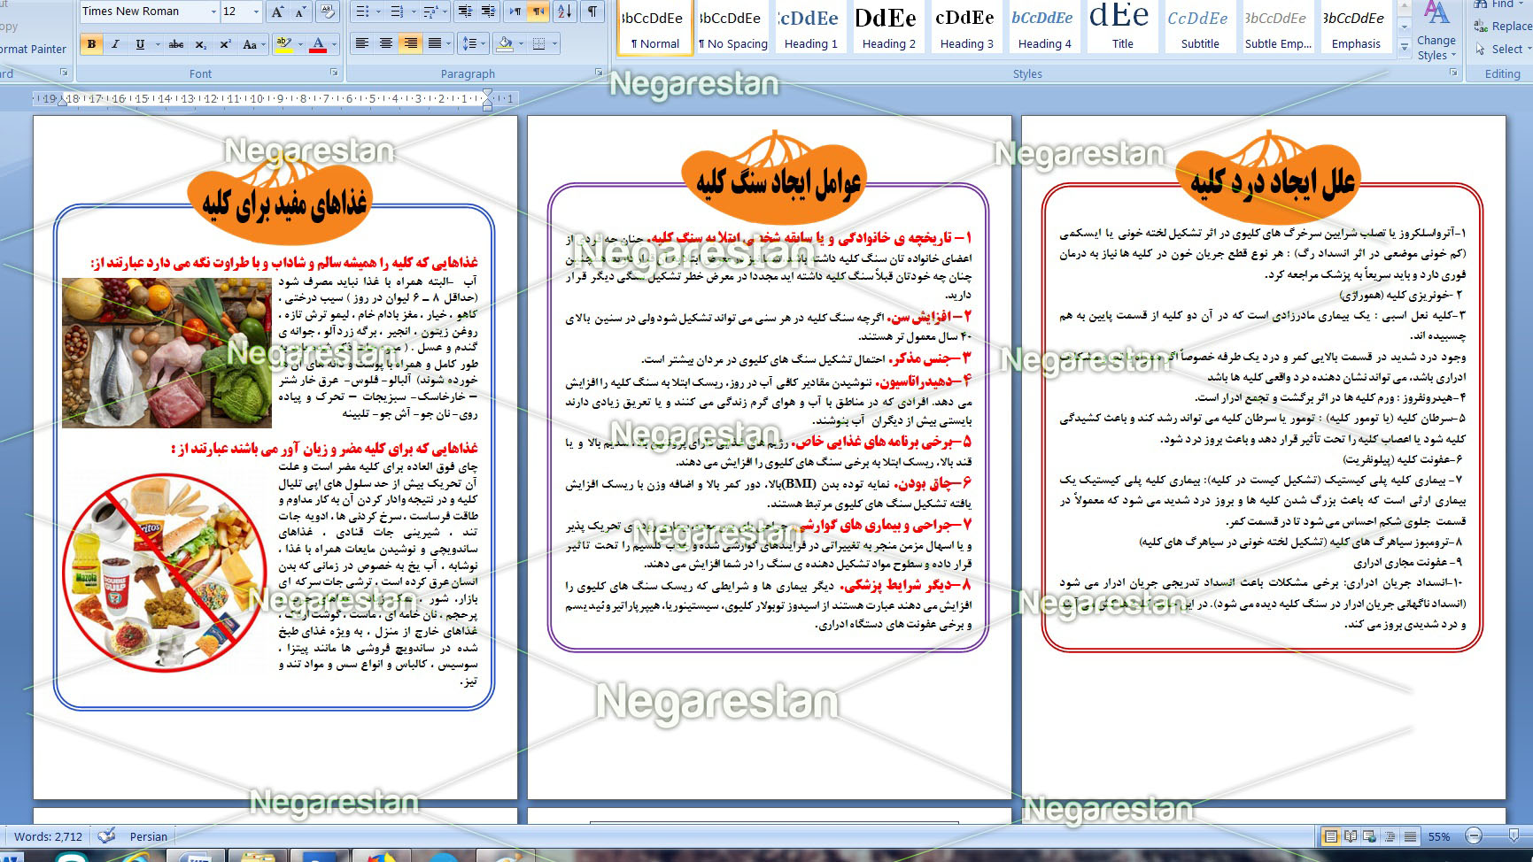
Task: Toggle left-to-right text direction
Action: coord(515,12)
